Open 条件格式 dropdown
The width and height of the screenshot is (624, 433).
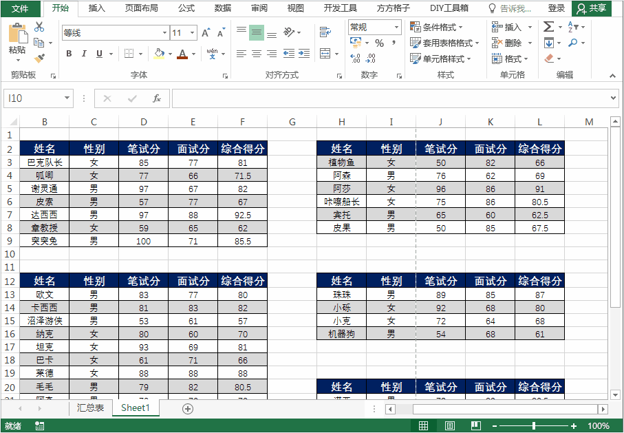point(437,27)
